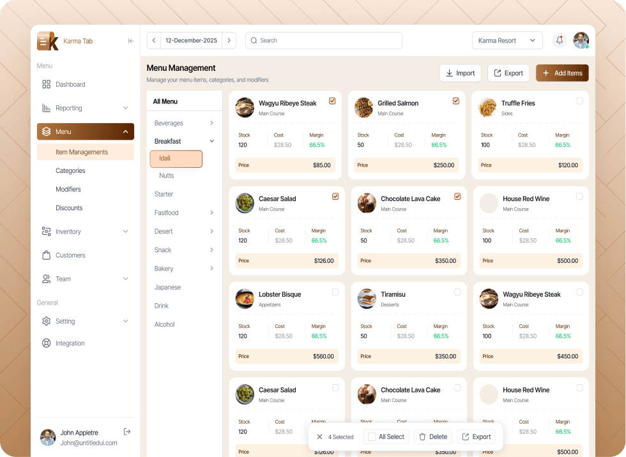Delete the selected items
This screenshot has height=457, width=626.
433,437
